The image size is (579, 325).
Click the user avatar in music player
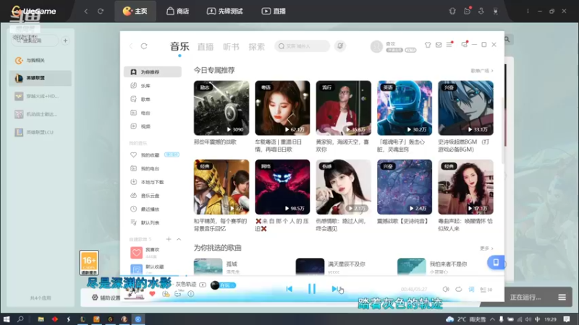(376, 46)
